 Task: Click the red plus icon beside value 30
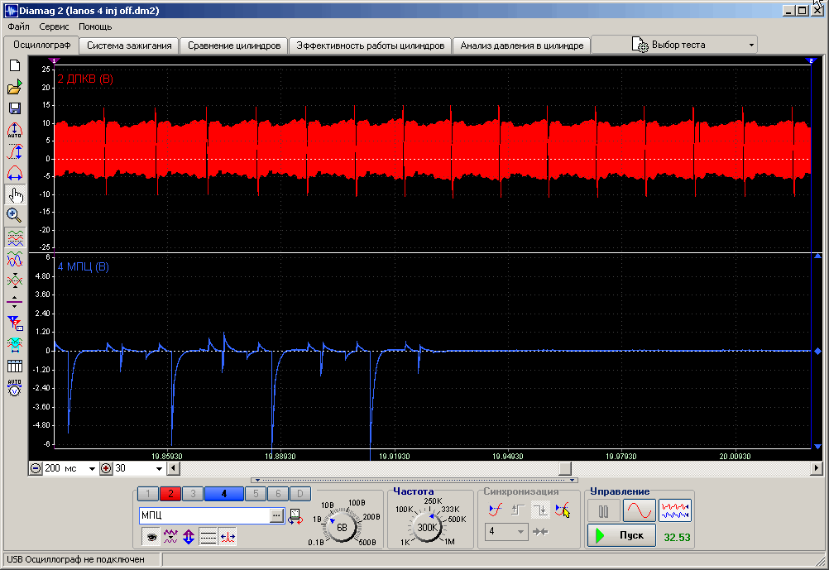pos(106,468)
